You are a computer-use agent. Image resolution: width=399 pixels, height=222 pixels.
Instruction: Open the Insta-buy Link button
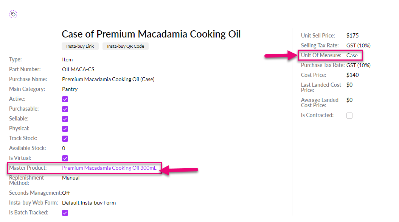point(80,46)
